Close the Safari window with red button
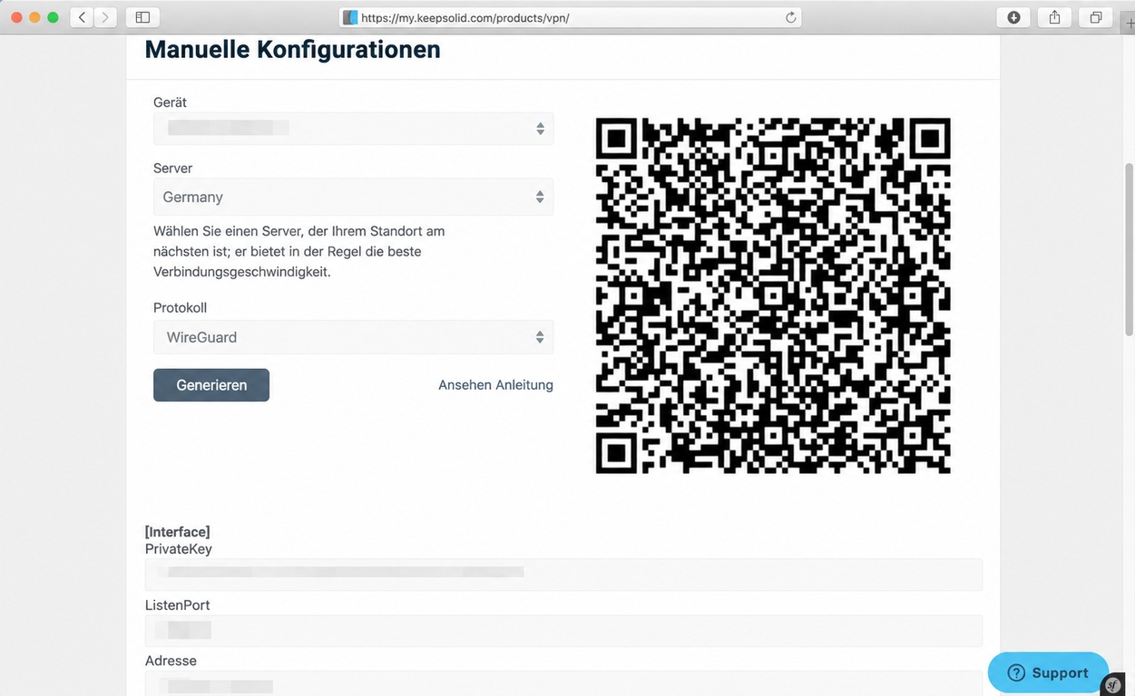Screen dimensions: 1135x696 coord(17,17)
